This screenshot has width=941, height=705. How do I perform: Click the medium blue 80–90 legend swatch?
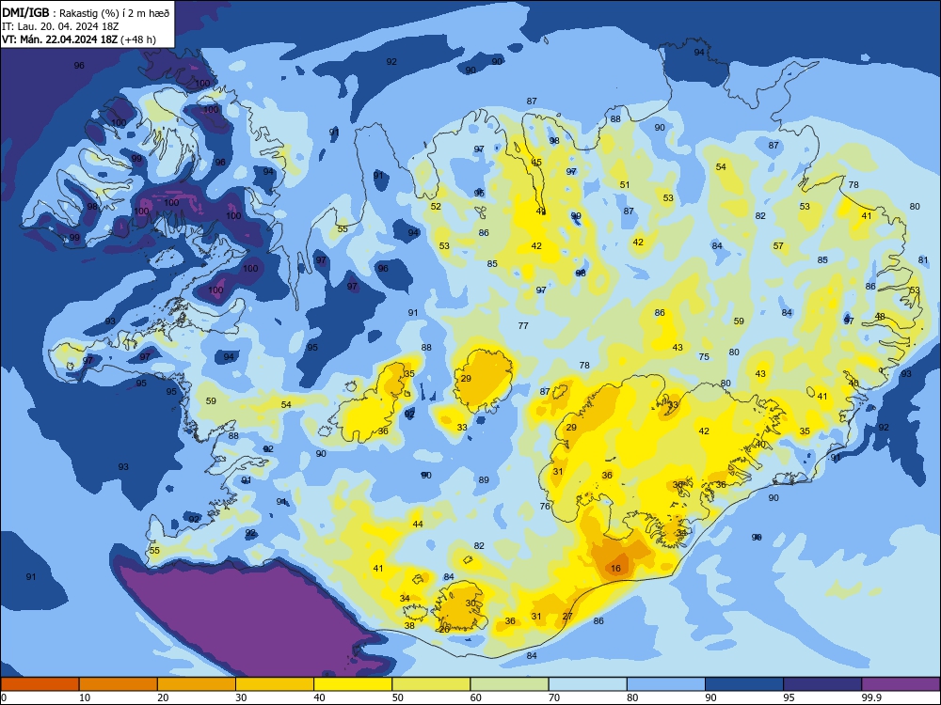click(666, 684)
